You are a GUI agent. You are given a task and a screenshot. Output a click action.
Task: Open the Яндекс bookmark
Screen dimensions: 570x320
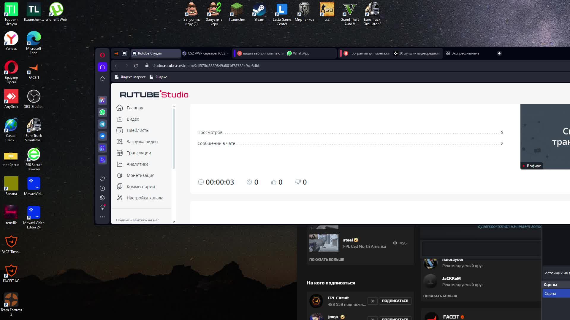coord(158,77)
